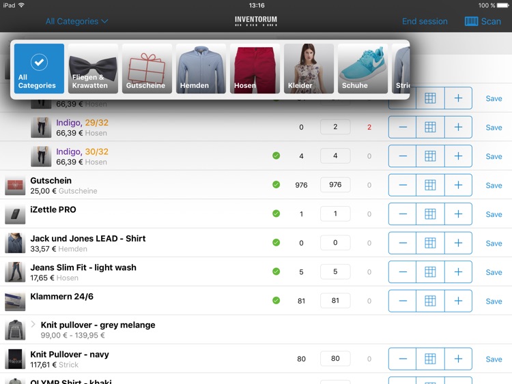Image resolution: width=512 pixels, height=384 pixels.
Task: Tap green check status for iZettle PRO
Action: (276, 213)
